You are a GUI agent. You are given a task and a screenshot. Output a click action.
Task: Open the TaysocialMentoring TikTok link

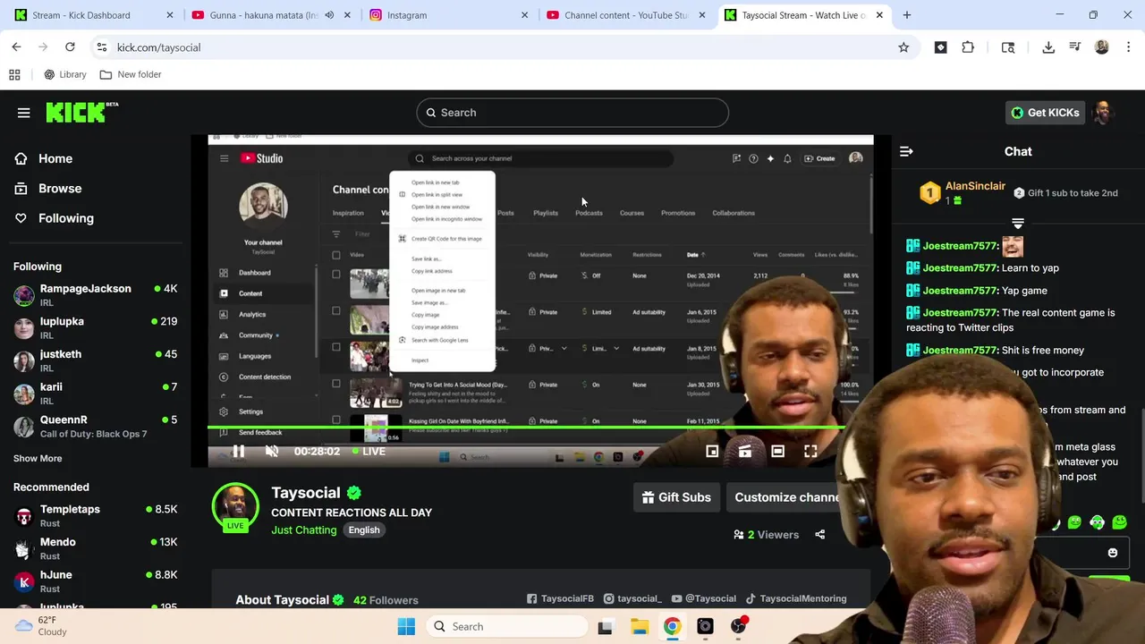[x=796, y=598]
